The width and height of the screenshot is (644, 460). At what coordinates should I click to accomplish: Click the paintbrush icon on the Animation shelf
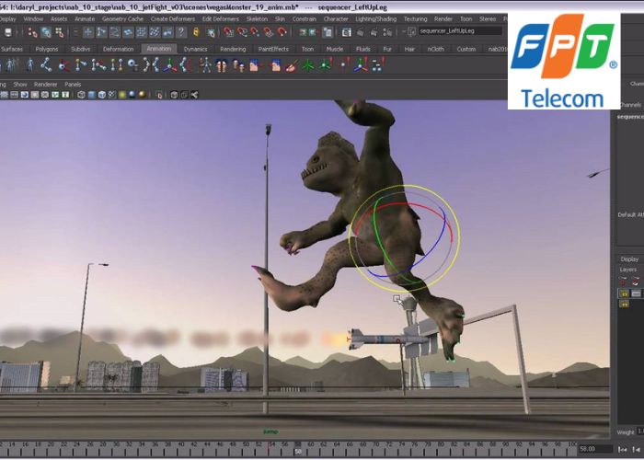point(292,65)
